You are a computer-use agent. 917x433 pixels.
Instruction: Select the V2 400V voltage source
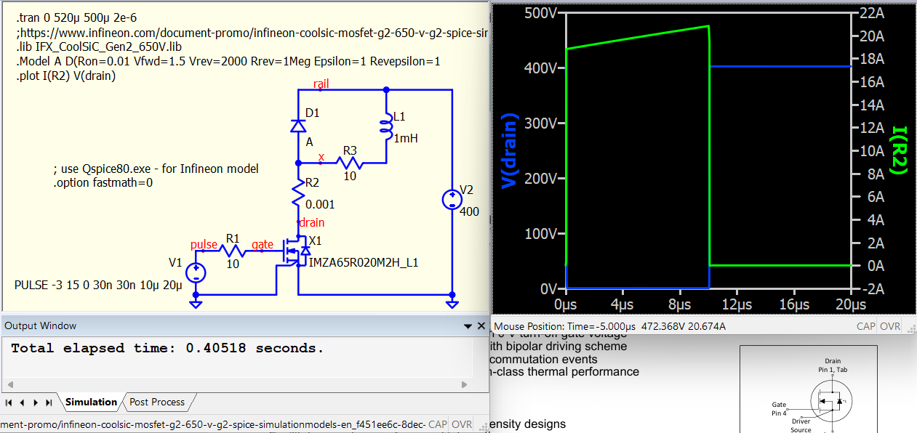[452, 199]
